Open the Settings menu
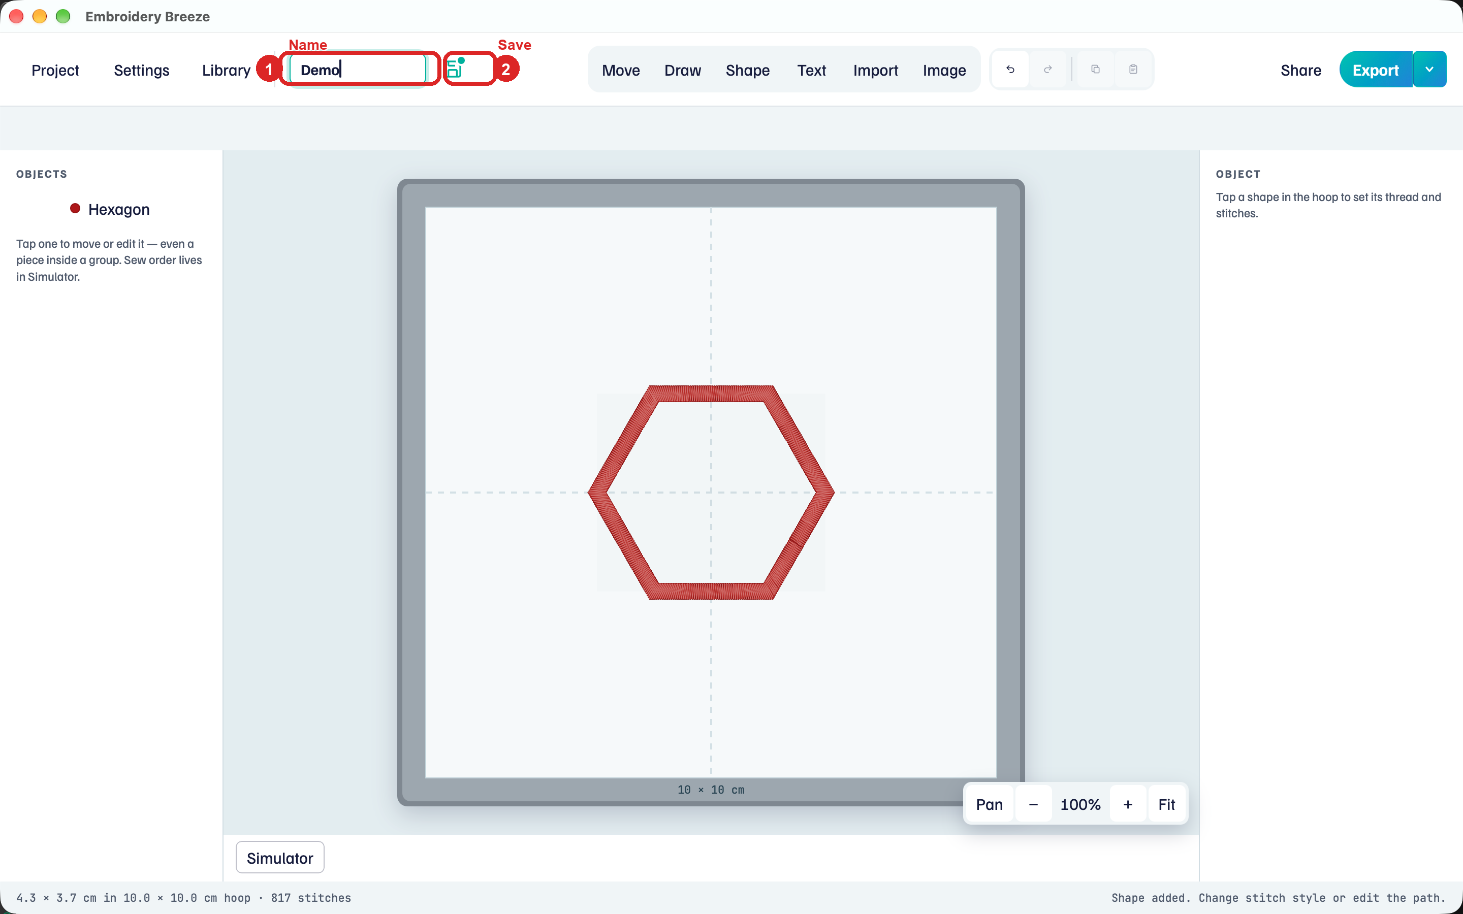This screenshot has width=1463, height=914. [141, 70]
